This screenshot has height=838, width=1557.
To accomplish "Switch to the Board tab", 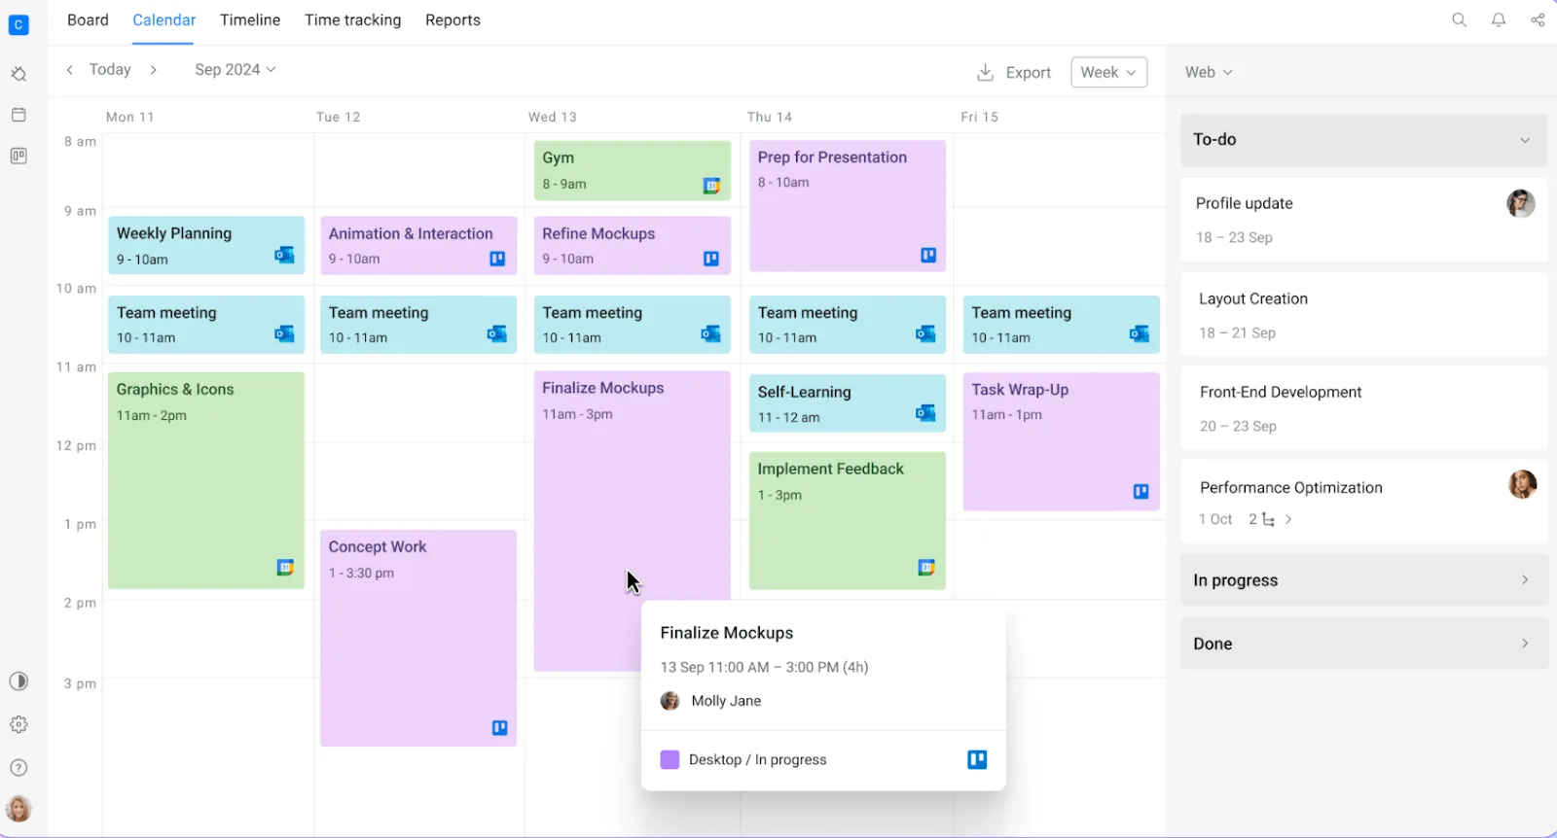I will [88, 20].
